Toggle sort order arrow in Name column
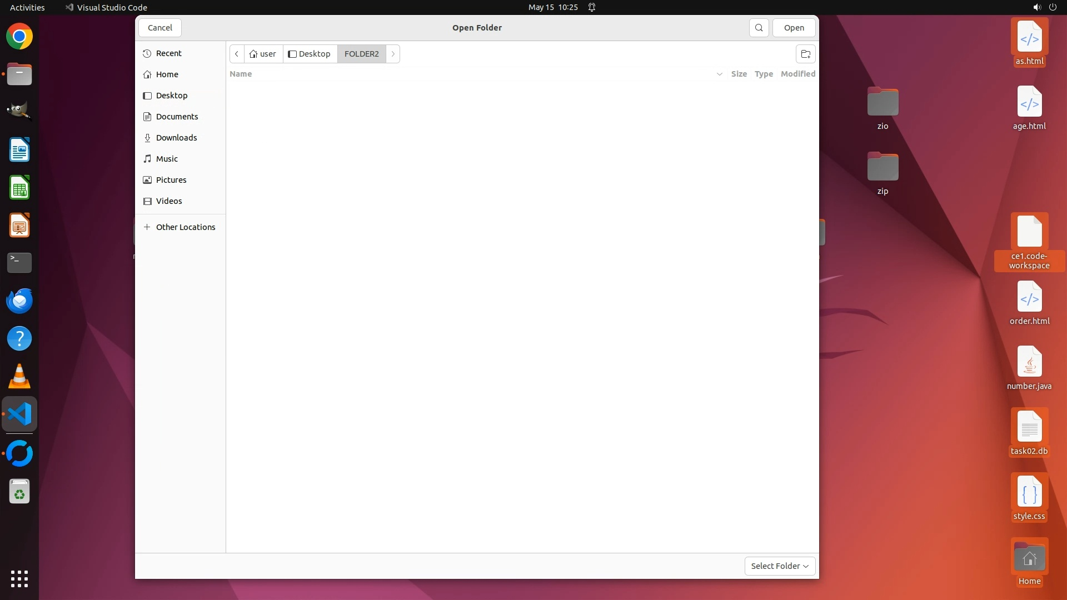Viewport: 1067px width, 600px height. (x=719, y=74)
